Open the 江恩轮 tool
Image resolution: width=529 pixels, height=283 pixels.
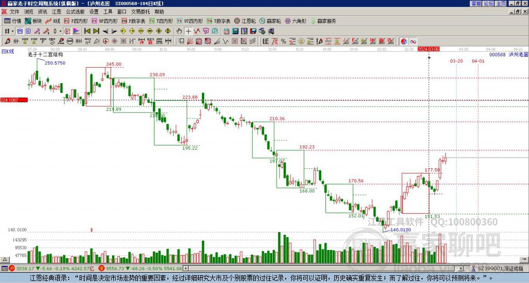click(245, 21)
